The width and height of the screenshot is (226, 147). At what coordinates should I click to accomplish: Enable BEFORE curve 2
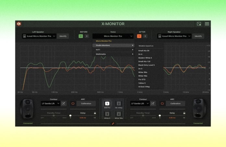tap(87, 36)
